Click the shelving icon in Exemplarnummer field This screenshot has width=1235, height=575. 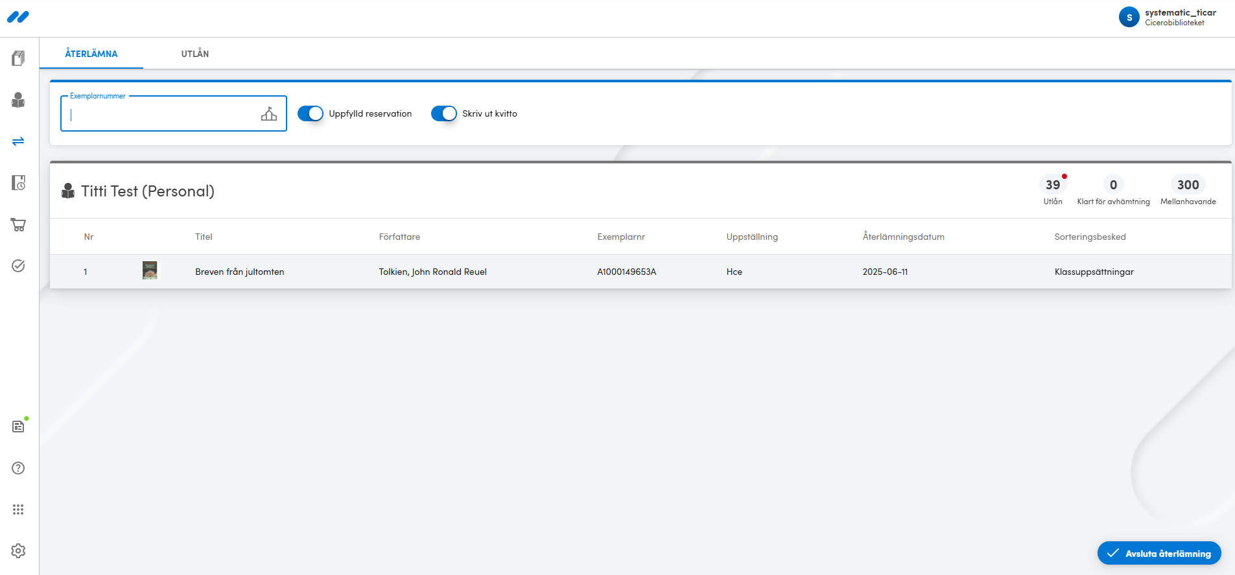[x=269, y=114]
